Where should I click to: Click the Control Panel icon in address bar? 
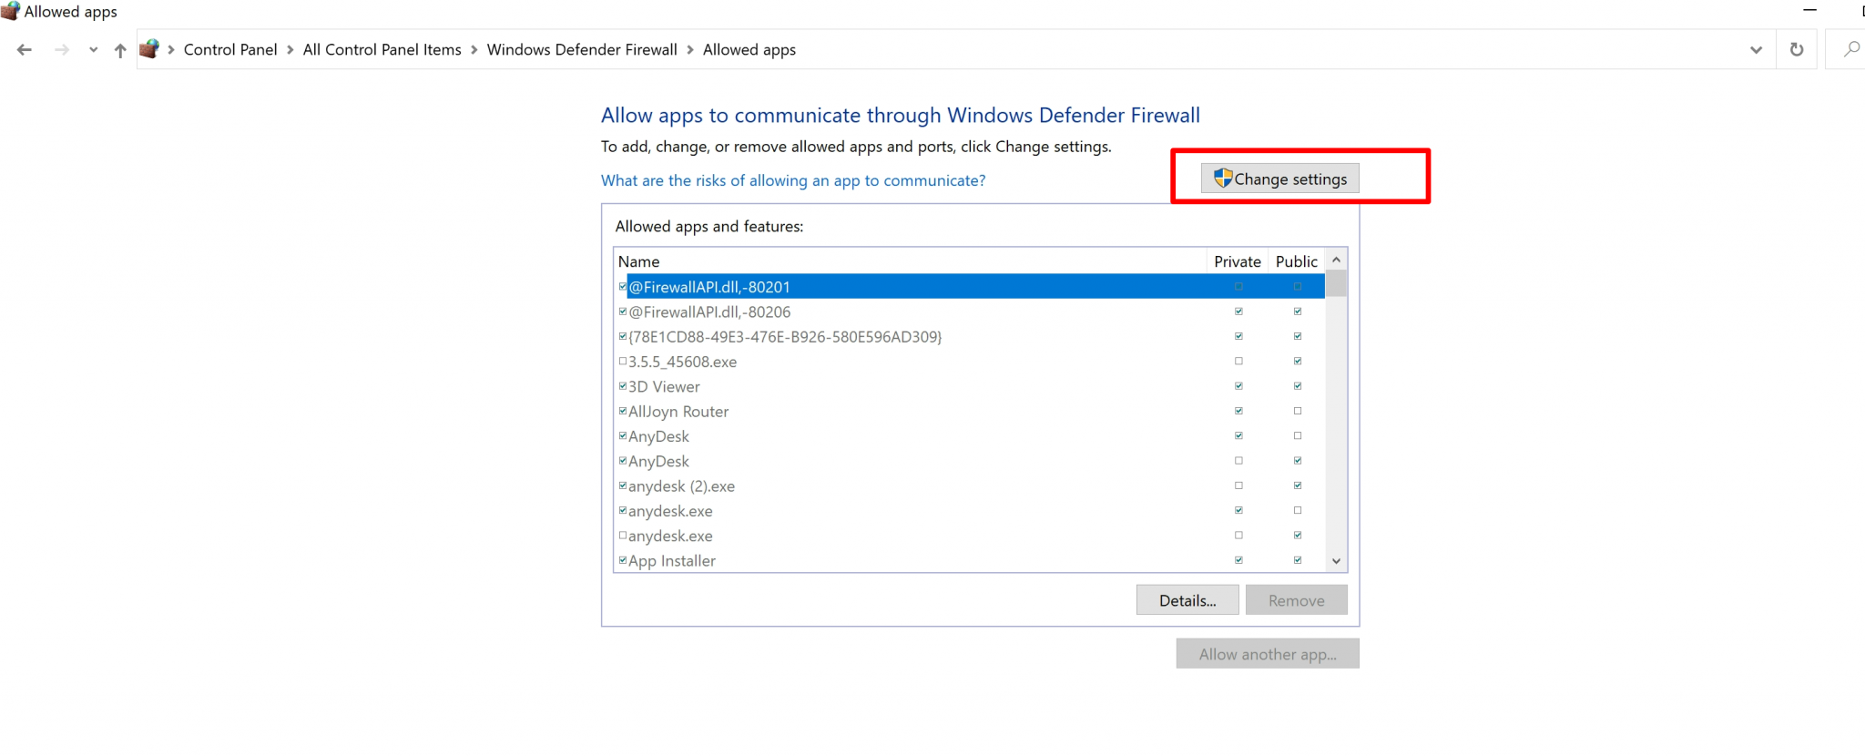150,49
